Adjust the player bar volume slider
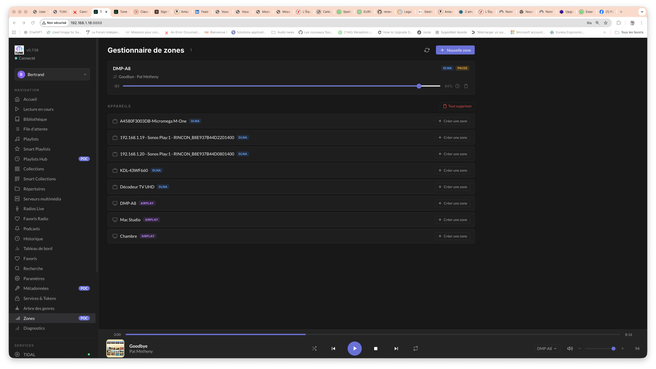This screenshot has height=369, width=656. pos(601,348)
